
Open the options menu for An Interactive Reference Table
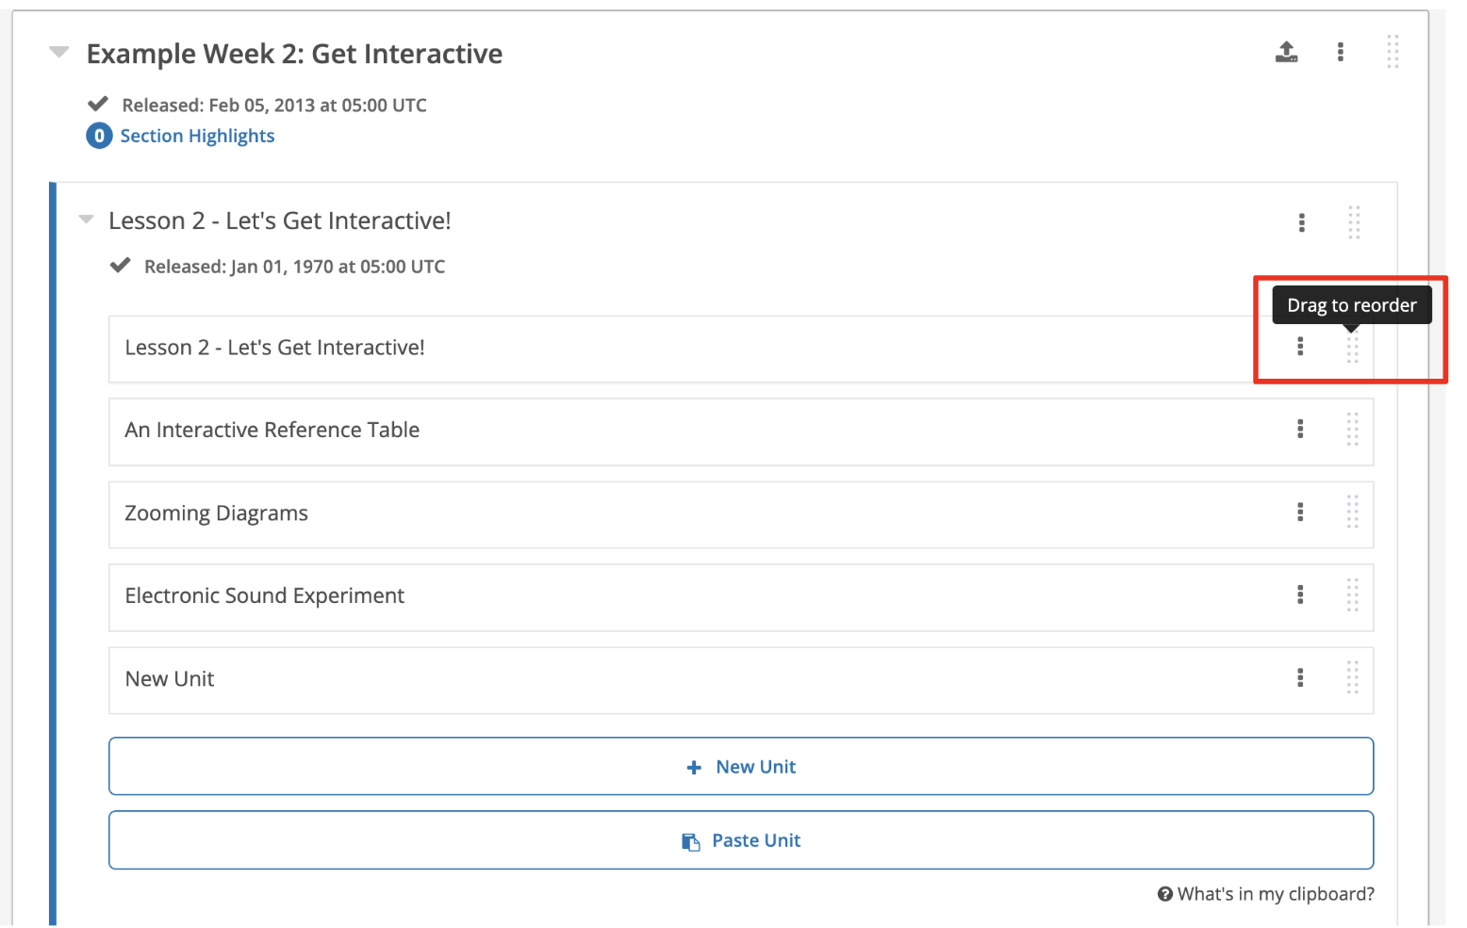[x=1300, y=430]
